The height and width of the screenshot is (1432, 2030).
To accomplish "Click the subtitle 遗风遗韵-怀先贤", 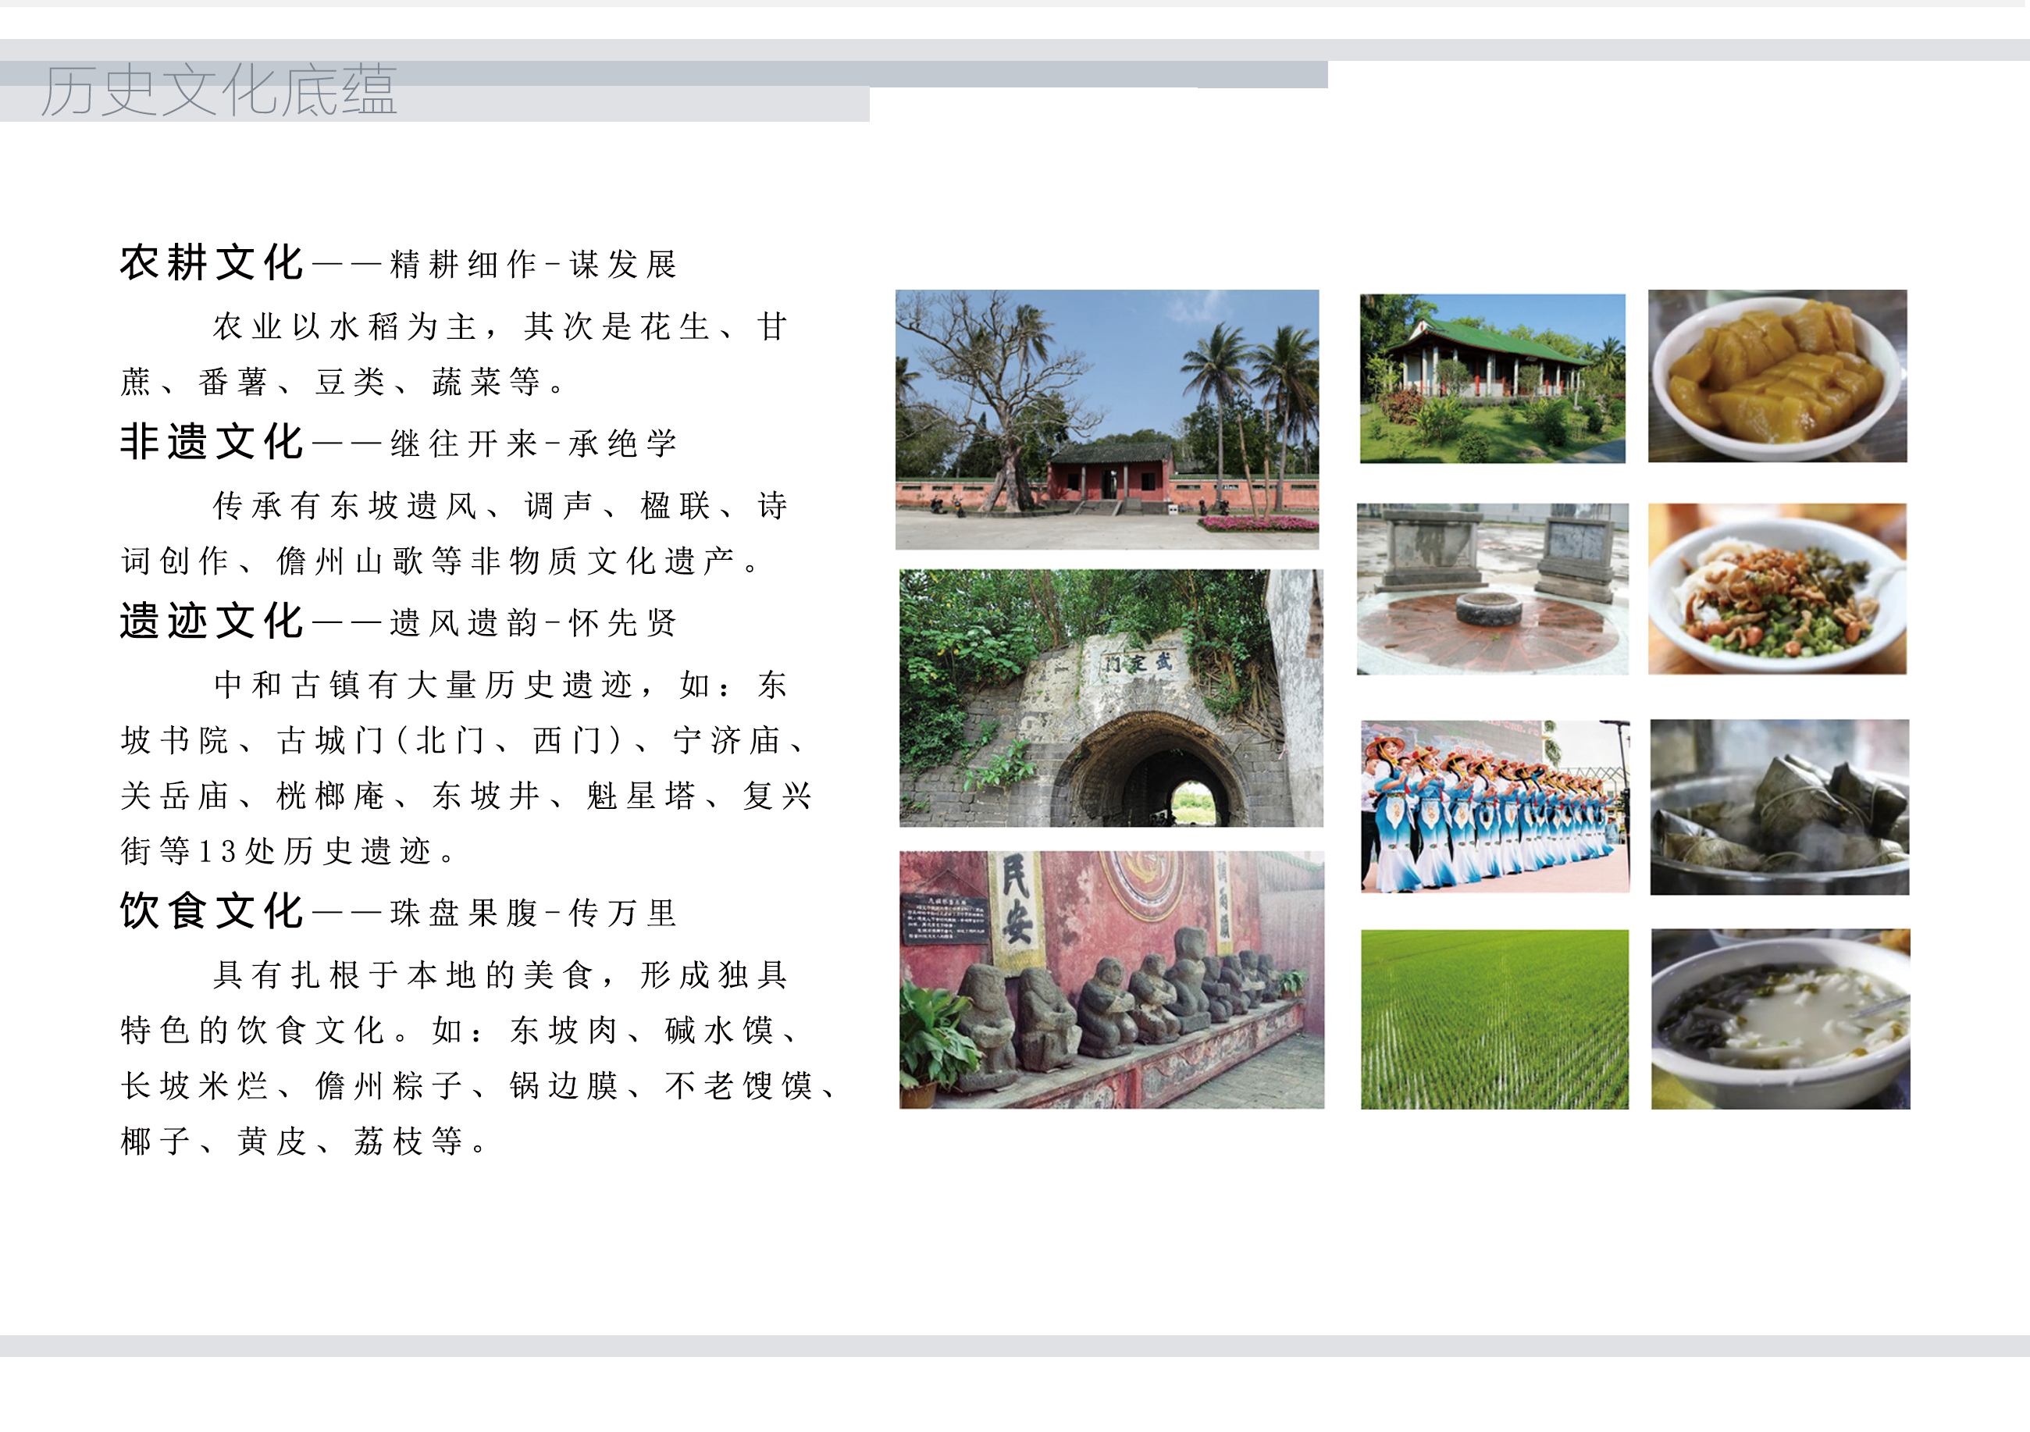I will point(533,622).
